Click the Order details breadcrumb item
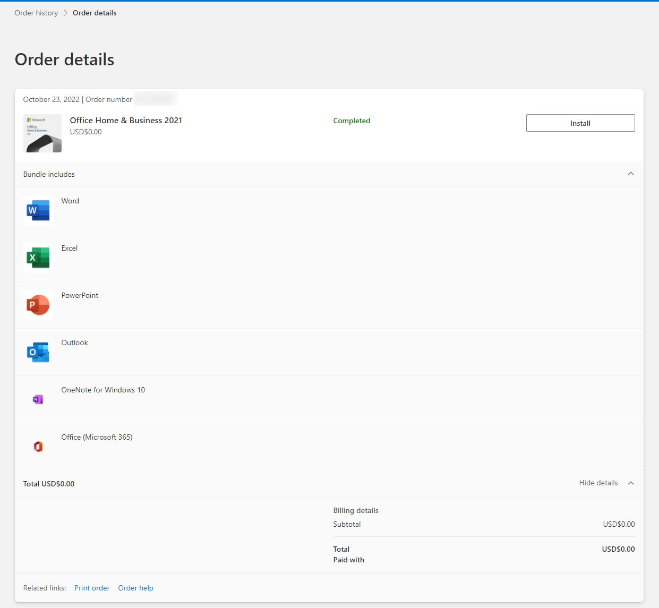The height and width of the screenshot is (608, 659). click(x=95, y=13)
